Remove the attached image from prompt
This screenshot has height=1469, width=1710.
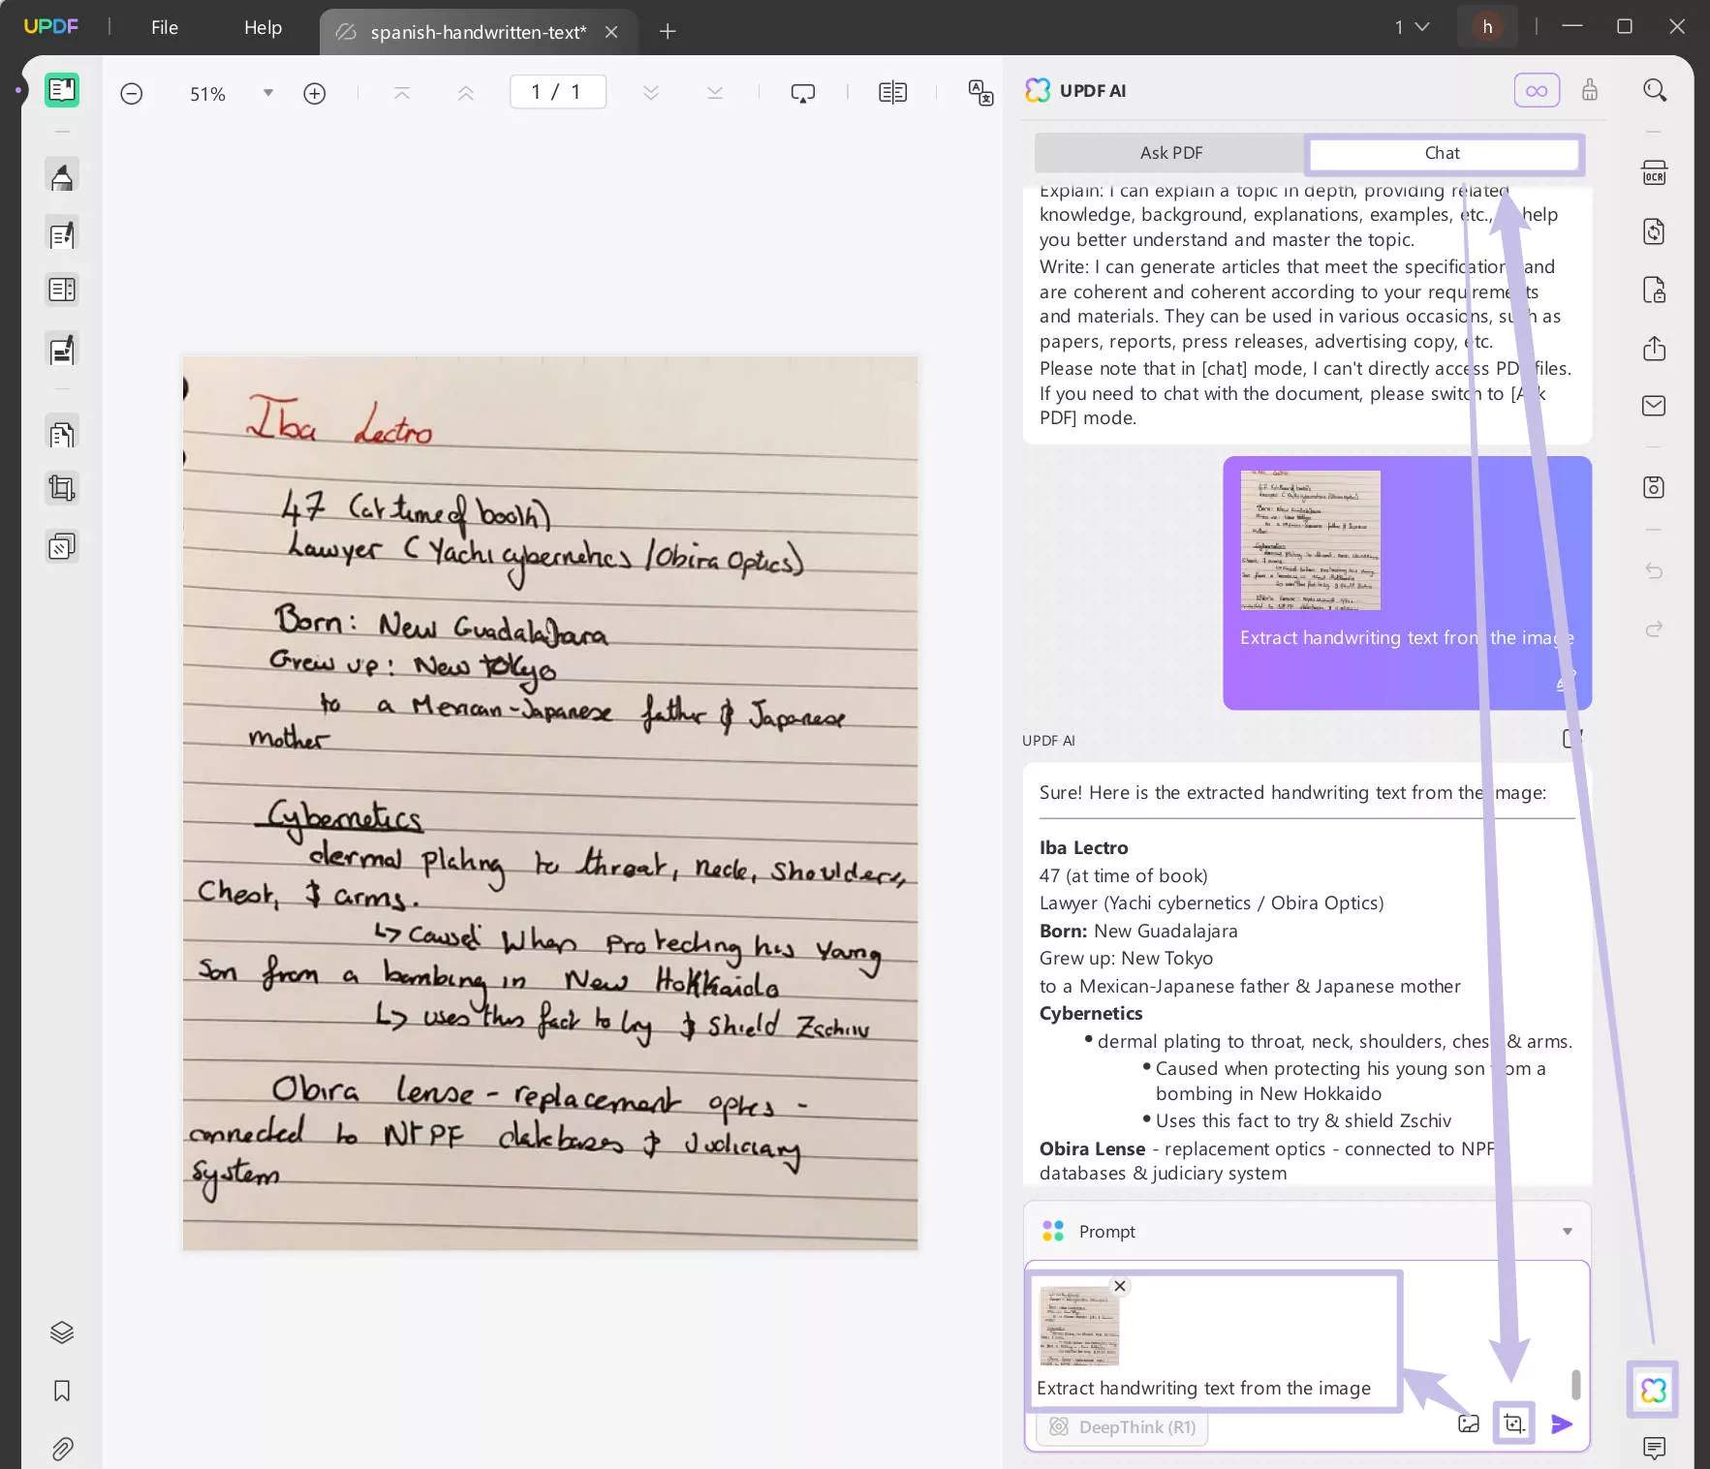click(x=1120, y=1286)
